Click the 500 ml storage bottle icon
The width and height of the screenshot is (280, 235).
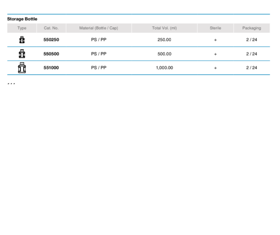coord(22,54)
